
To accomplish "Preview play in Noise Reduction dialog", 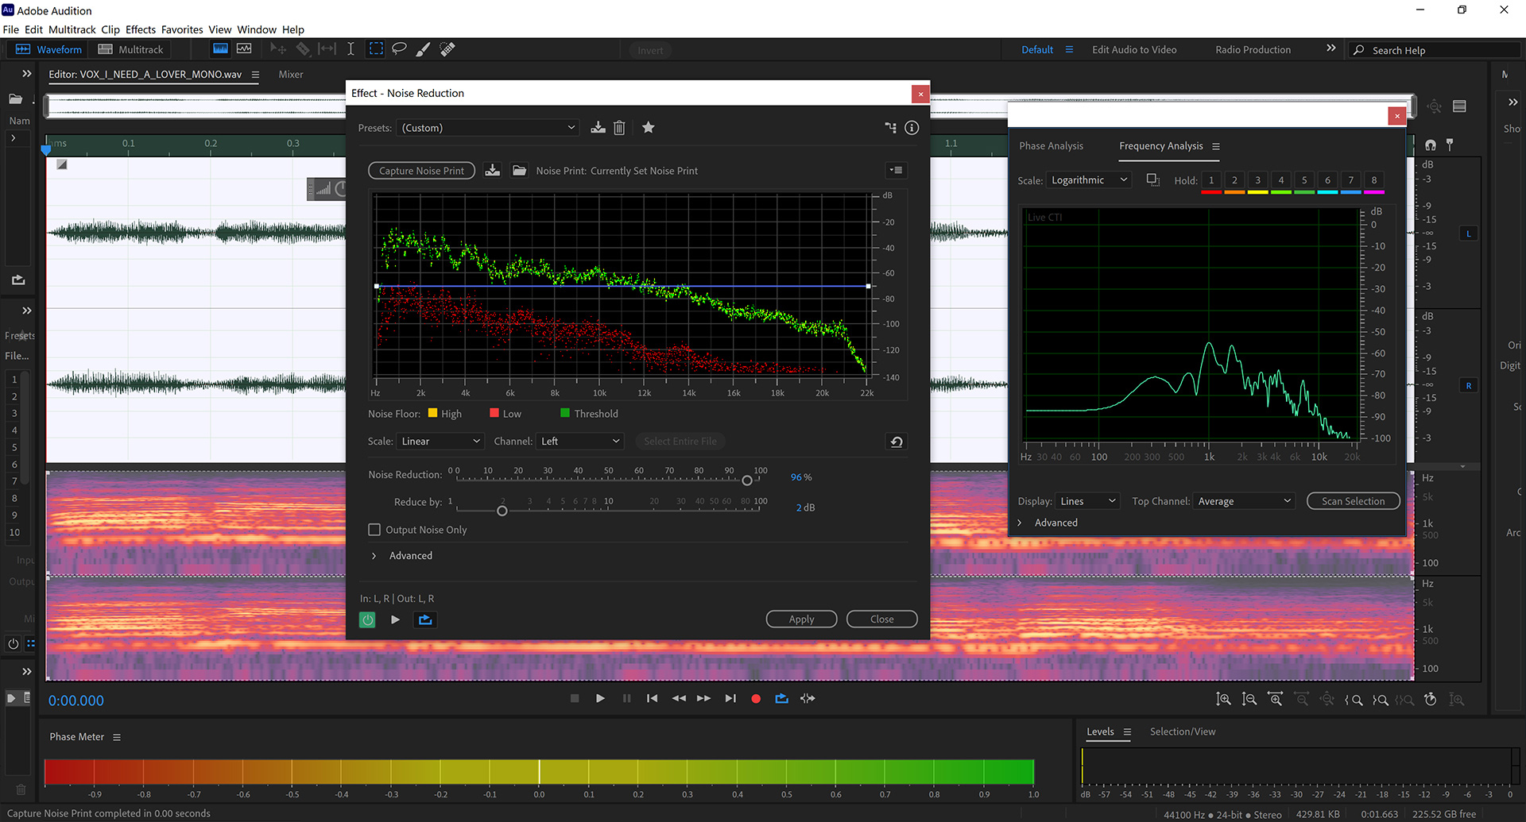I will (x=395, y=619).
